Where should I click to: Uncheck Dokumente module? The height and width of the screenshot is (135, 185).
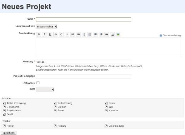4,107
